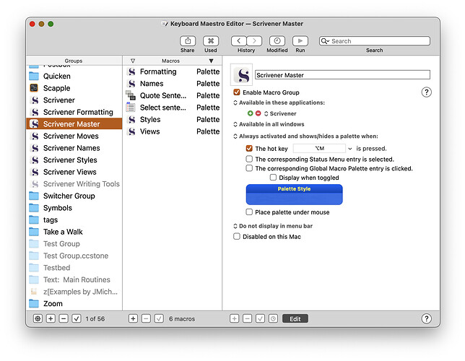Image resolution: width=465 pixels, height=361 pixels.
Task: Click the clock icon beside Edit button
Action: pos(273,318)
